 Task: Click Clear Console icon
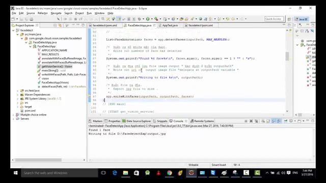click(263, 121)
